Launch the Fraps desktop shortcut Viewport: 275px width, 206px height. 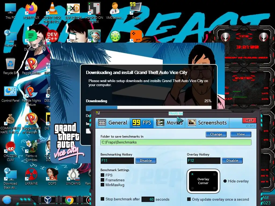136,11
